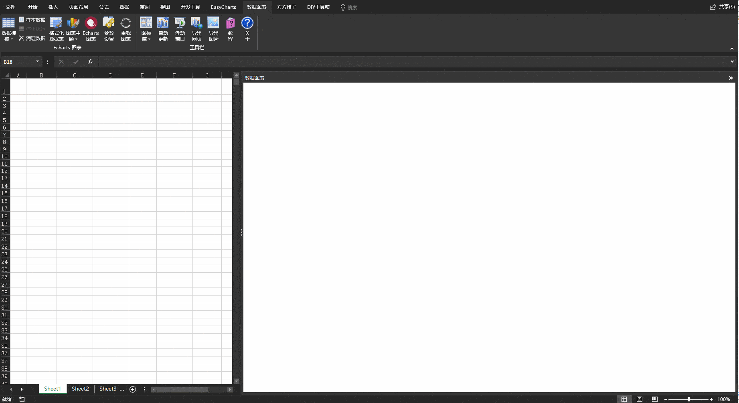Switch to Normal view in status bar
Image resolution: width=739 pixels, height=403 pixels.
pyautogui.click(x=624, y=399)
